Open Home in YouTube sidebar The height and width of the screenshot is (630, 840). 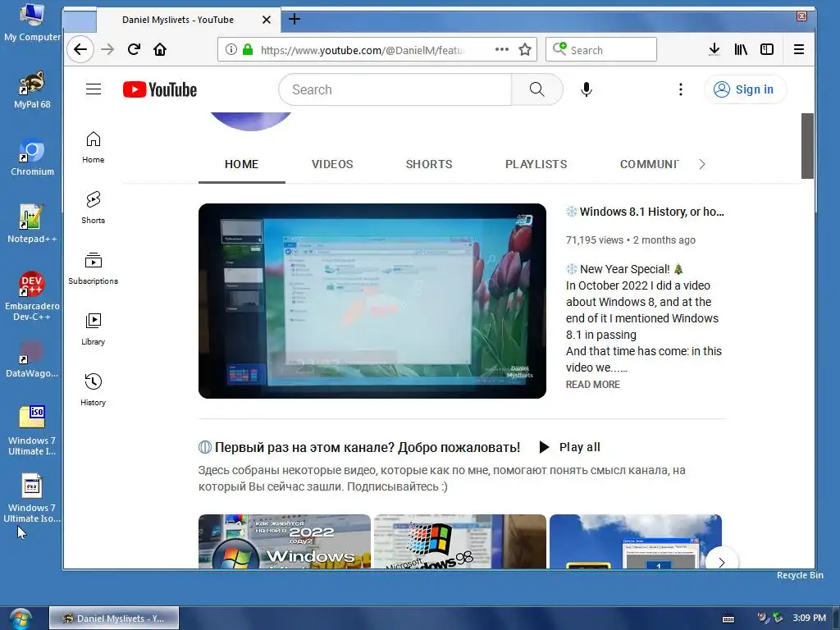click(x=94, y=148)
